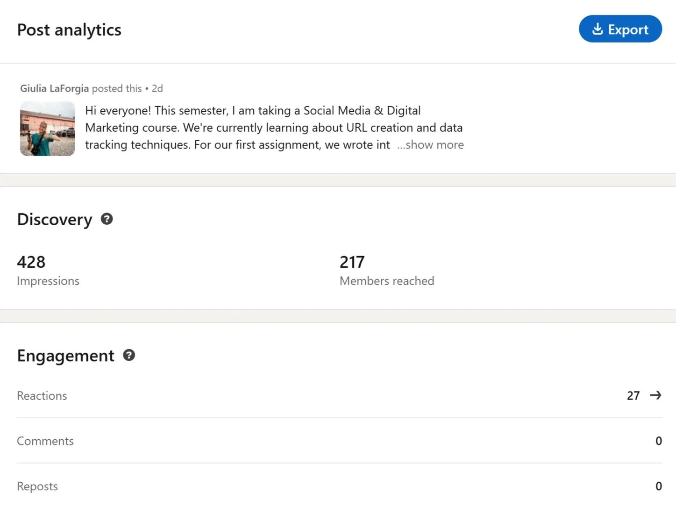Open the Engagement help question mark icon

click(x=129, y=355)
